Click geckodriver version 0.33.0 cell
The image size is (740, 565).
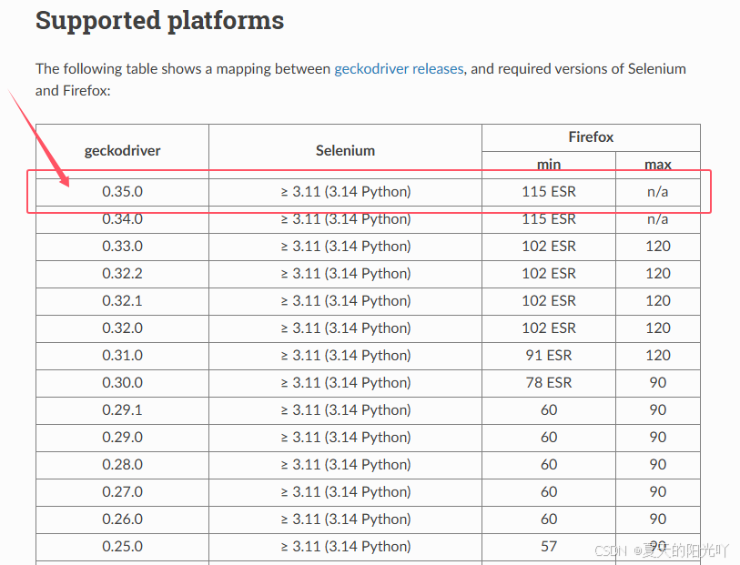click(122, 247)
